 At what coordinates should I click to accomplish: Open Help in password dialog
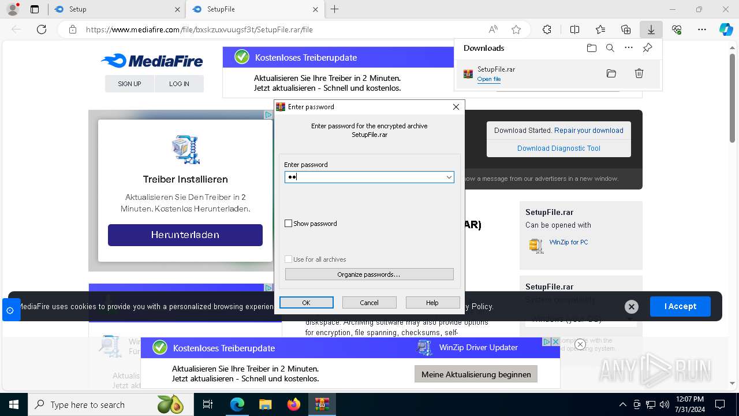click(x=432, y=303)
